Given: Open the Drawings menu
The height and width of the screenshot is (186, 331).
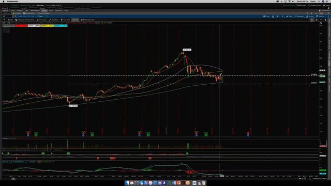Looking at the screenshot, I should click(299, 16).
